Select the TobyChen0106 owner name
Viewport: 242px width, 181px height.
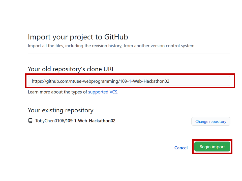click(x=50, y=121)
